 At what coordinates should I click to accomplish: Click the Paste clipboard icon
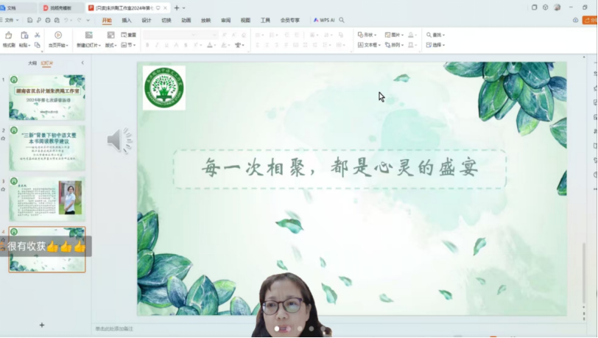pos(24,35)
